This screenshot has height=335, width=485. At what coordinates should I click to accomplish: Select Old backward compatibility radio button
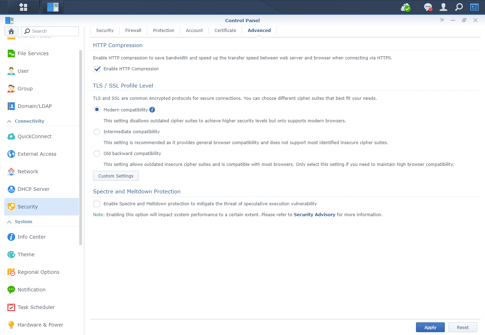[97, 154]
